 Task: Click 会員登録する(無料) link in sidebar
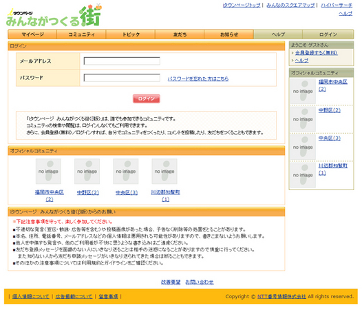[x=317, y=53]
